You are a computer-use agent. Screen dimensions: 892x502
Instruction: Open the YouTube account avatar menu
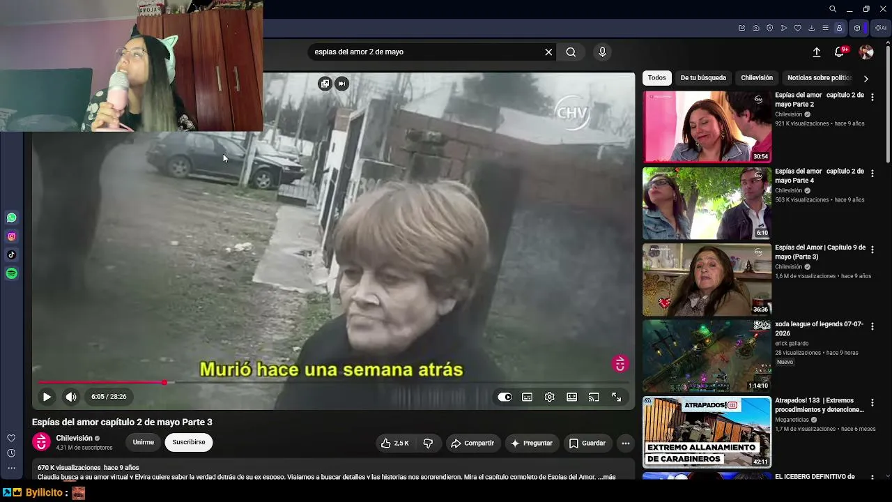[x=866, y=52]
